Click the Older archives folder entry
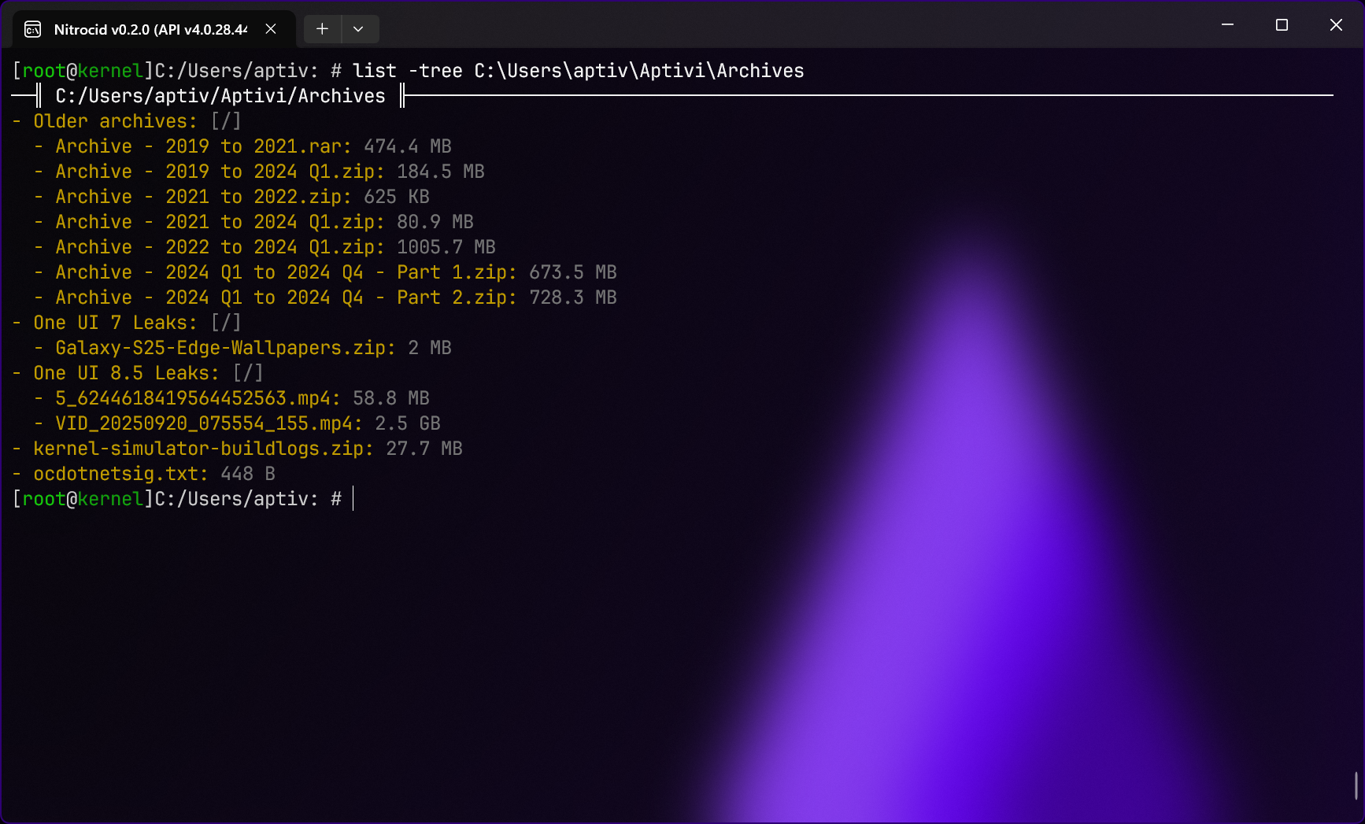The image size is (1365, 824). coord(114,121)
